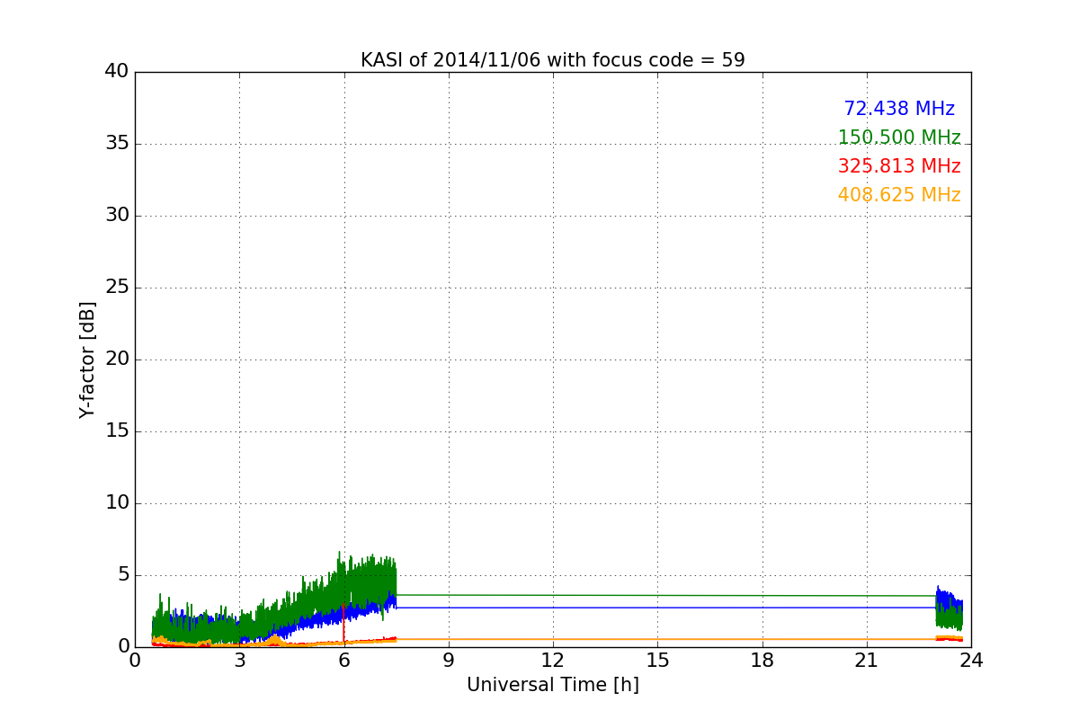Click the x-axis tick label 21
This screenshot has width=1079, height=719.
[x=867, y=661]
